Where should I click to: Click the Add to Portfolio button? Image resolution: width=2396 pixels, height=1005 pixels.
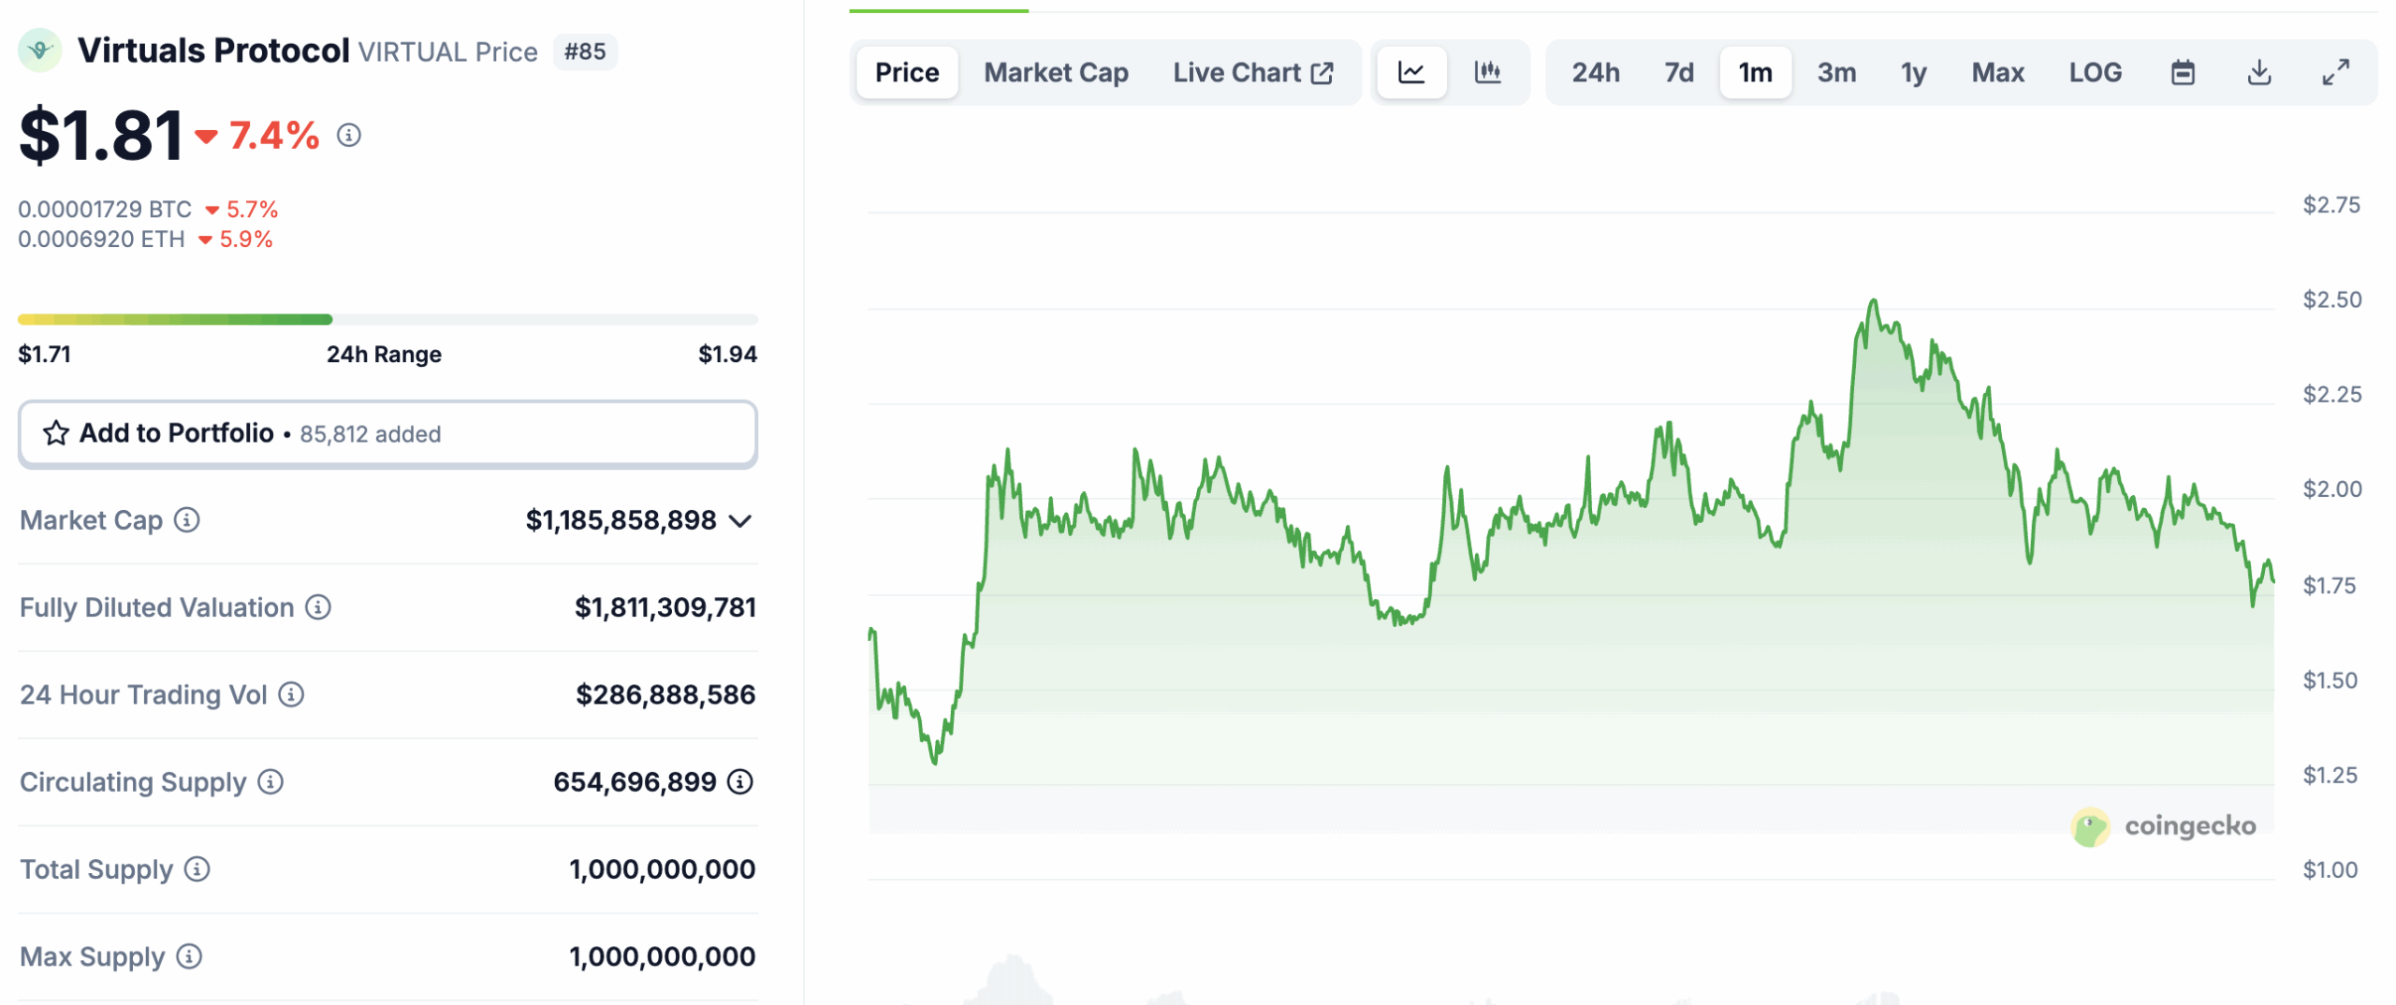click(x=174, y=433)
